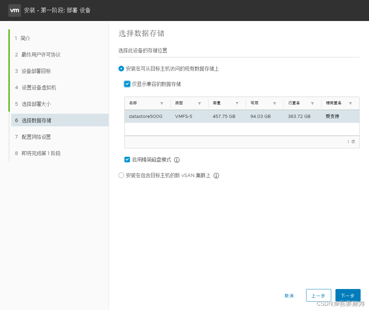
Task: Click the 安装 - 第一阶段: 部署 设备 title
Action: [57, 10]
